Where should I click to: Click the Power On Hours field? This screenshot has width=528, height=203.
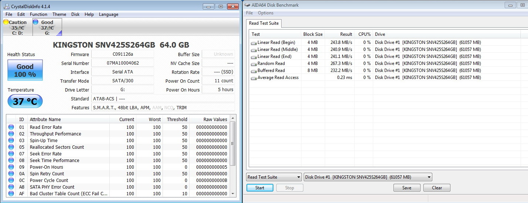(218, 90)
